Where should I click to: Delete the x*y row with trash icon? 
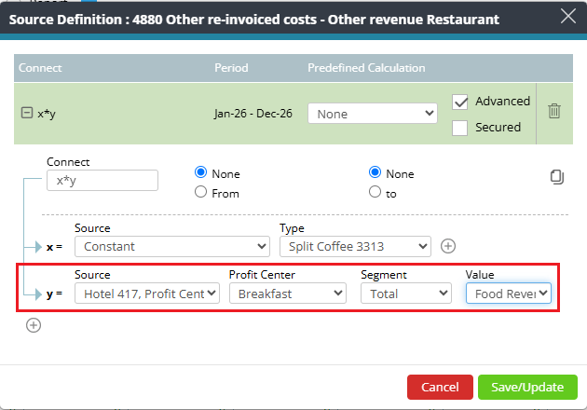click(x=554, y=111)
